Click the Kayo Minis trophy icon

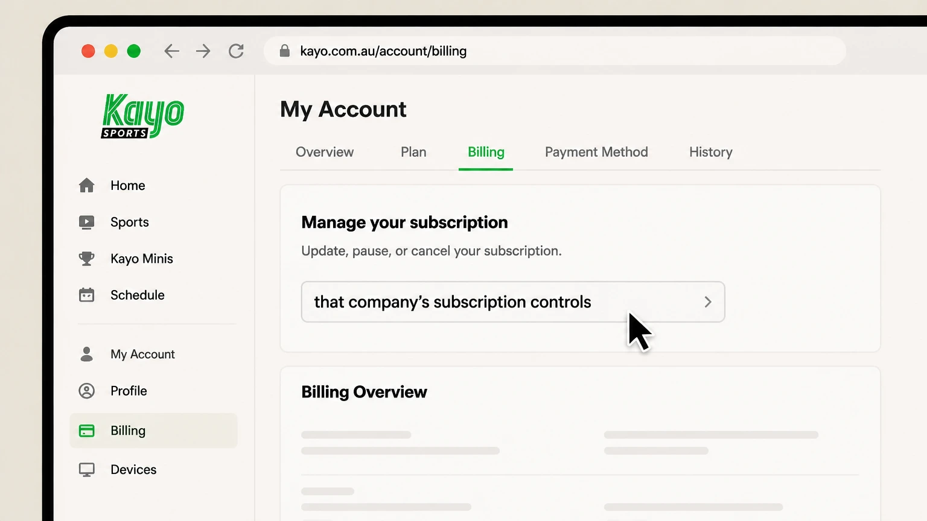click(x=87, y=259)
